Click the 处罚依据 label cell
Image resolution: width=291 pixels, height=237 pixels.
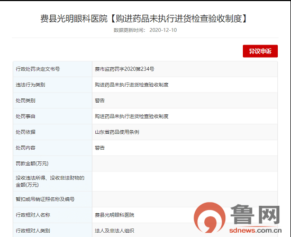[x=53, y=132]
